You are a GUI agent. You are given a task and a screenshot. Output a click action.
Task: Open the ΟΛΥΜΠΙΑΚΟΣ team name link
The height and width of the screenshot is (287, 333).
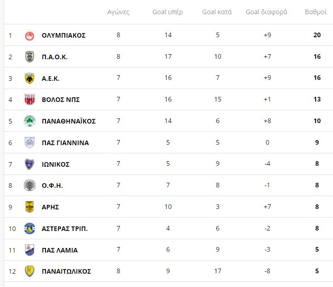(x=63, y=35)
